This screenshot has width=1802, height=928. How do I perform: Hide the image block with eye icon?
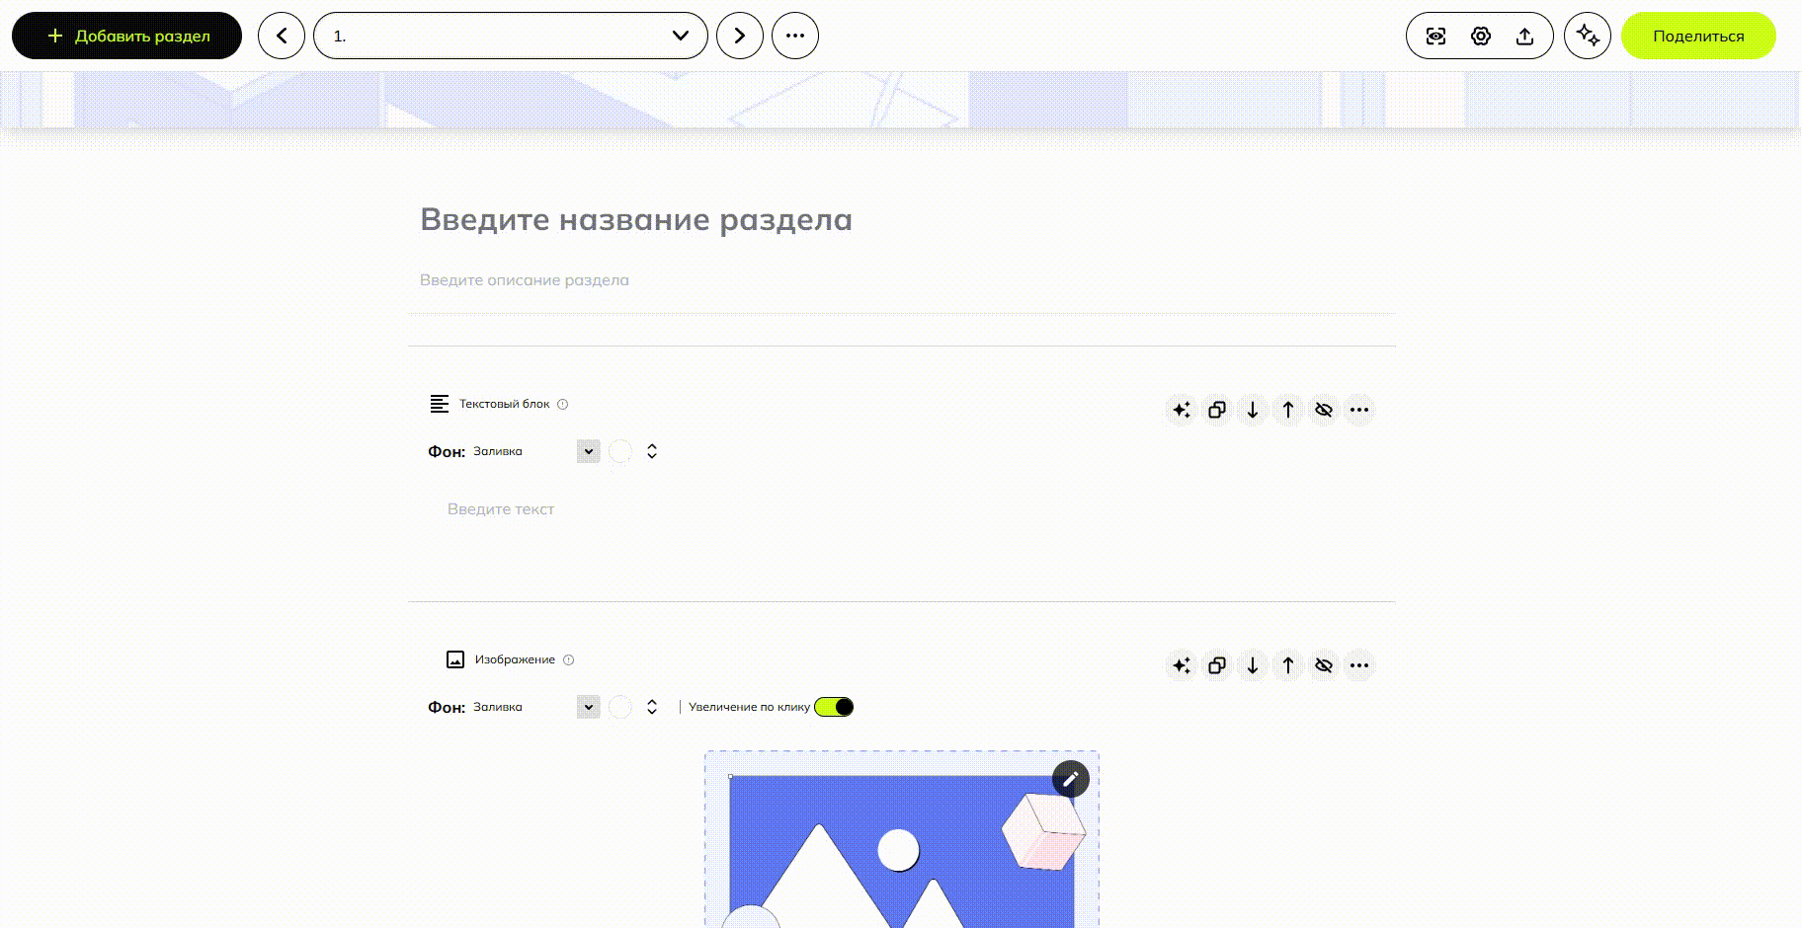pos(1324,665)
